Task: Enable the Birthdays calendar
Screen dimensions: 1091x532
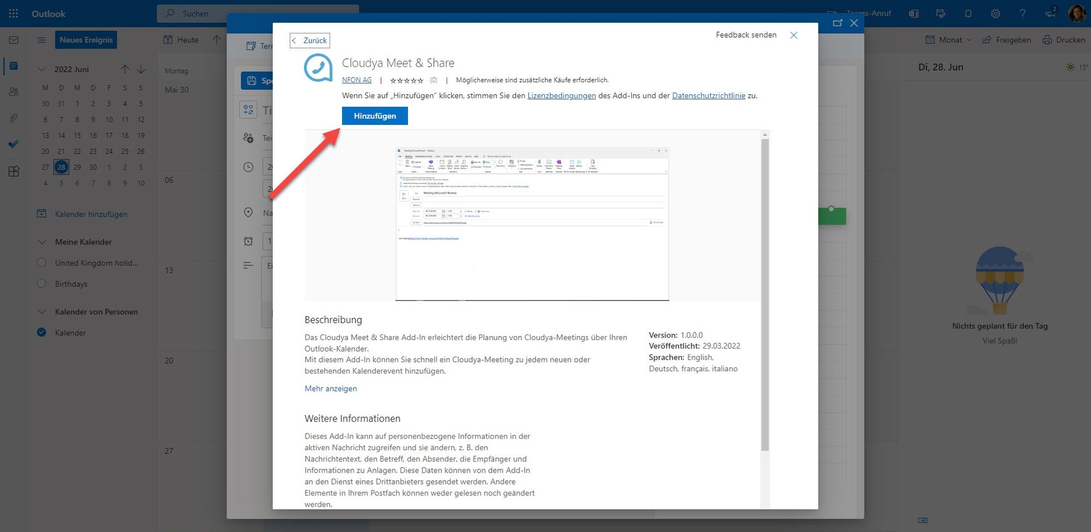Action: (x=41, y=283)
